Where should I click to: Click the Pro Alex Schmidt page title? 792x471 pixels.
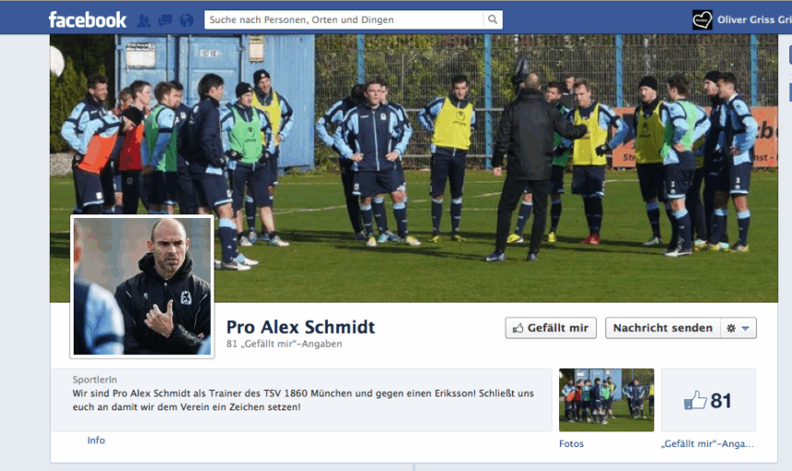(300, 327)
